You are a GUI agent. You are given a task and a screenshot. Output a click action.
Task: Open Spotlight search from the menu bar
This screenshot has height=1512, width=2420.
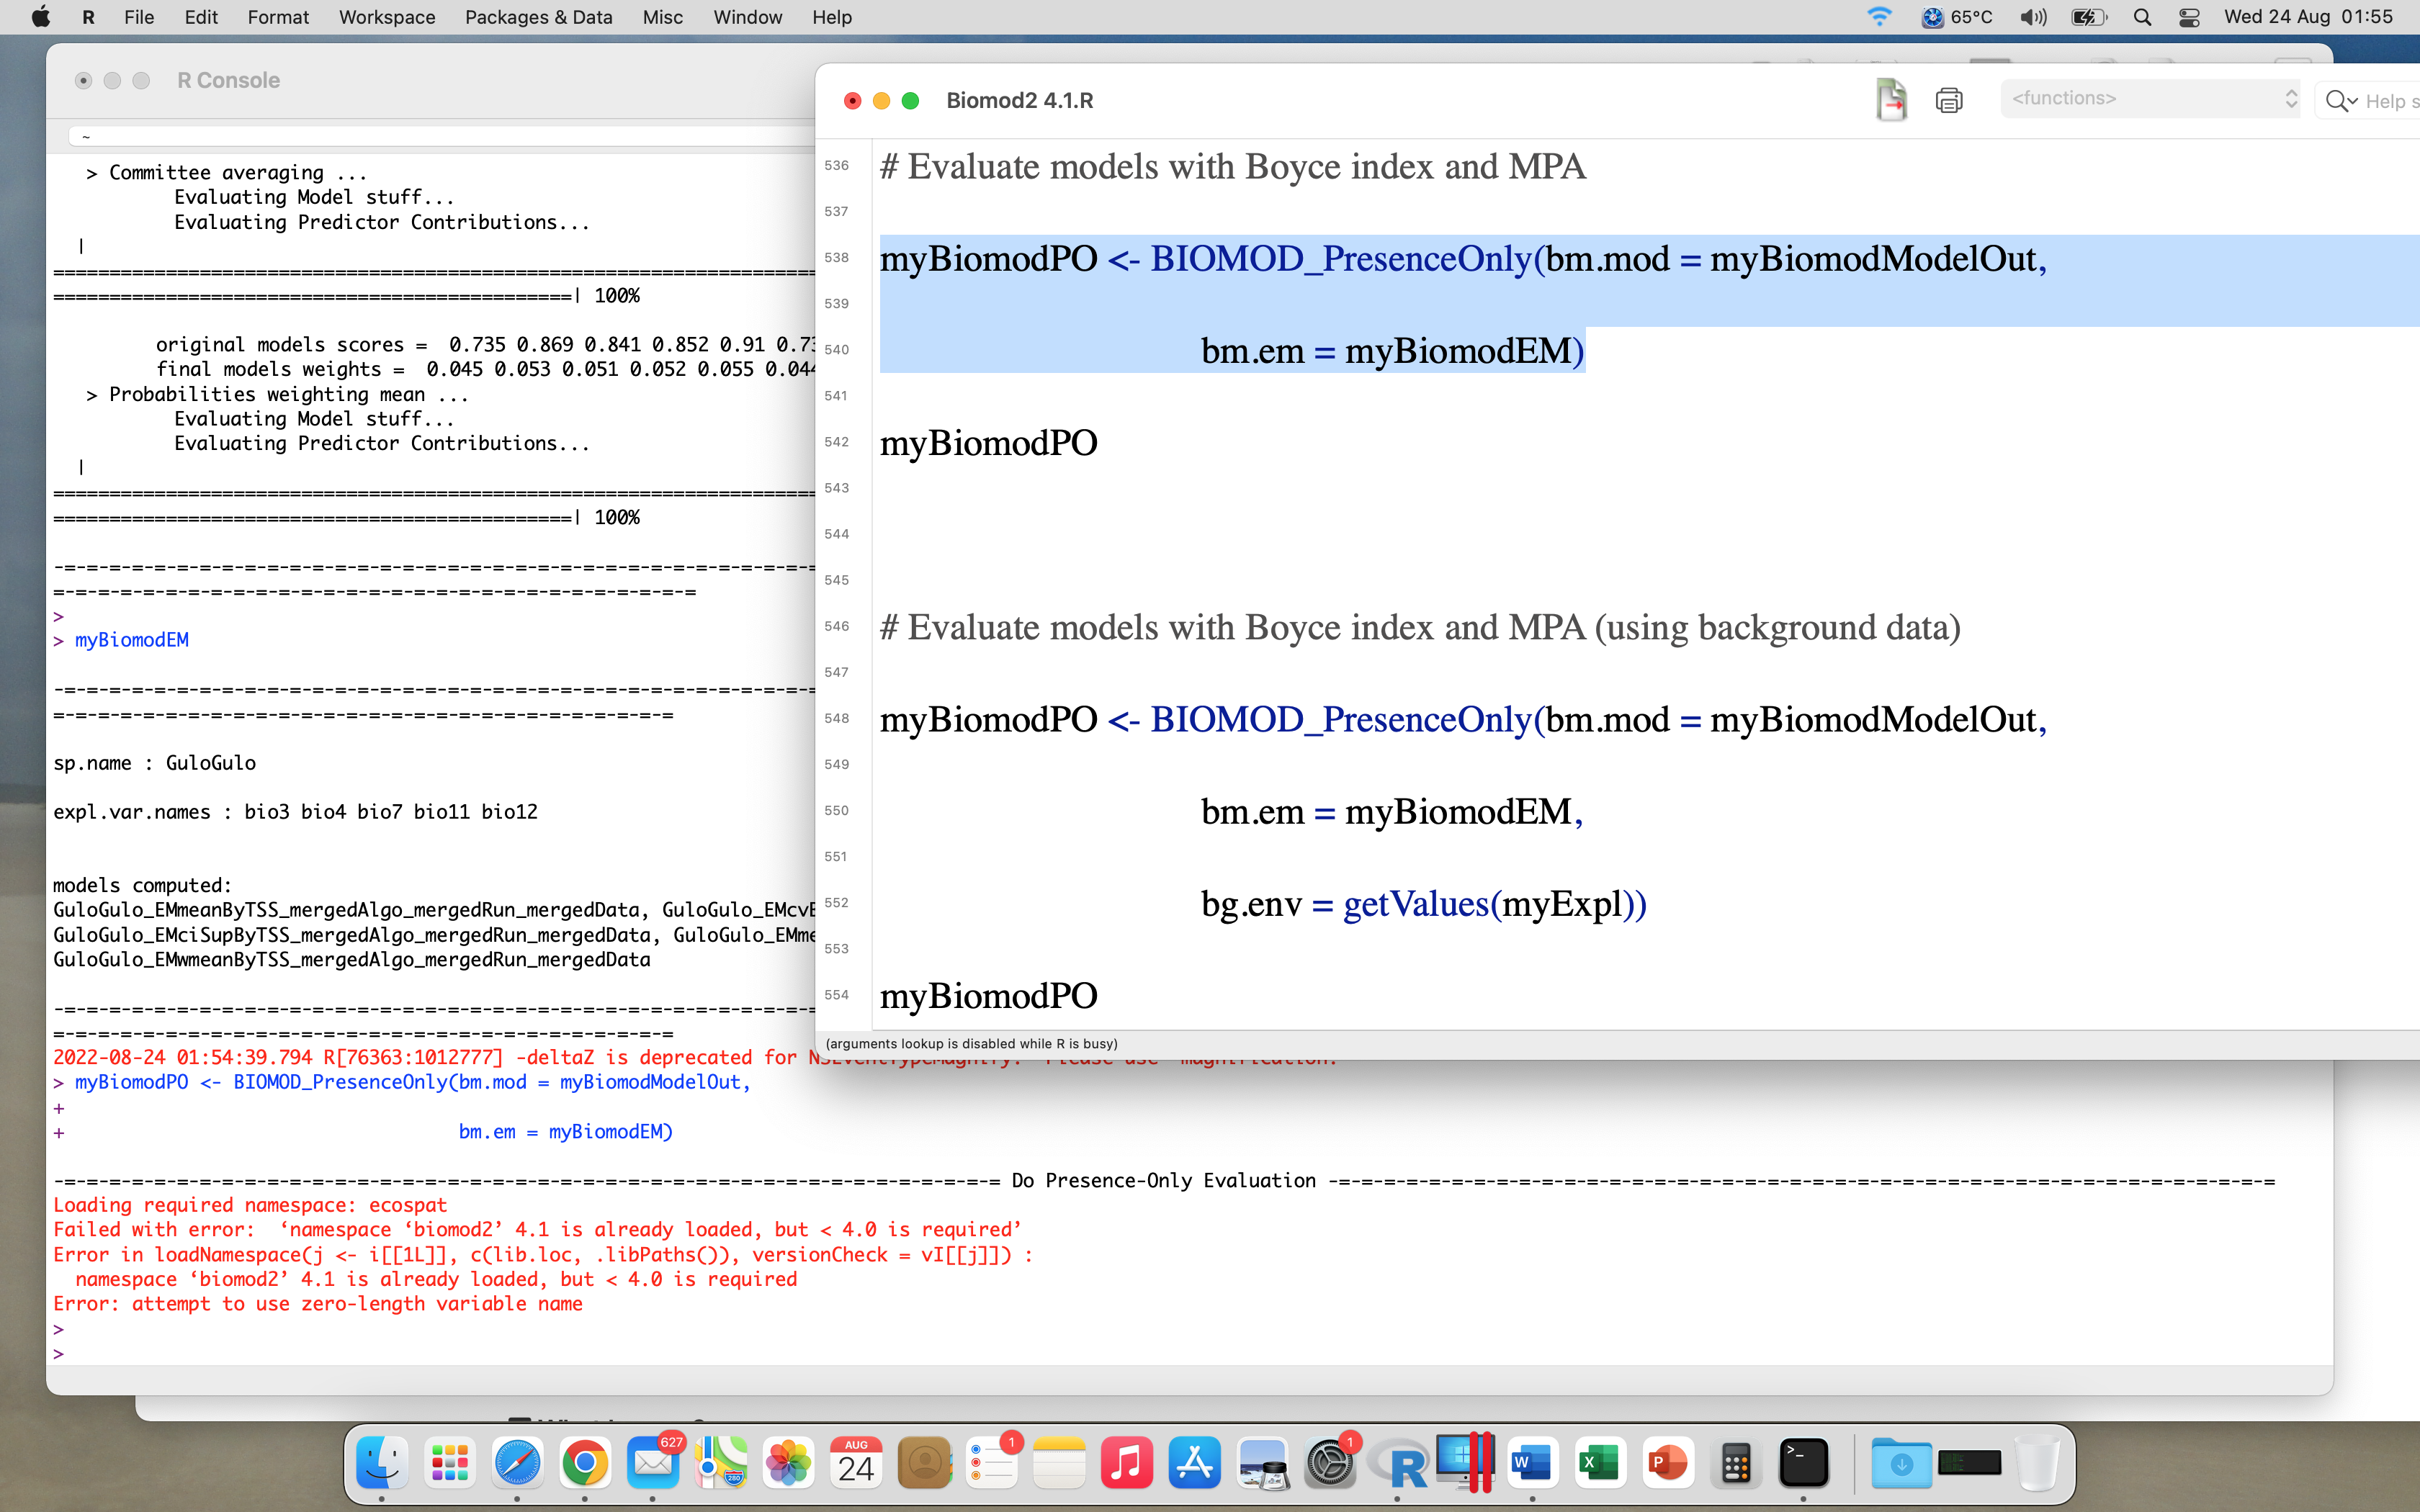point(2143,17)
